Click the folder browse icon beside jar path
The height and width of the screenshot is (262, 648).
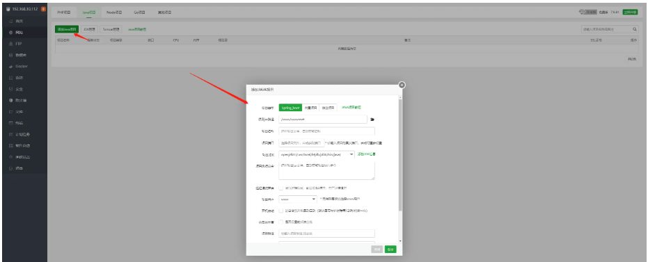(x=372, y=120)
